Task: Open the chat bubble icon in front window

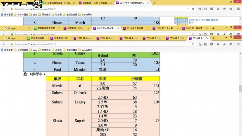Action: pyautogui.click(x=231, y=44)
